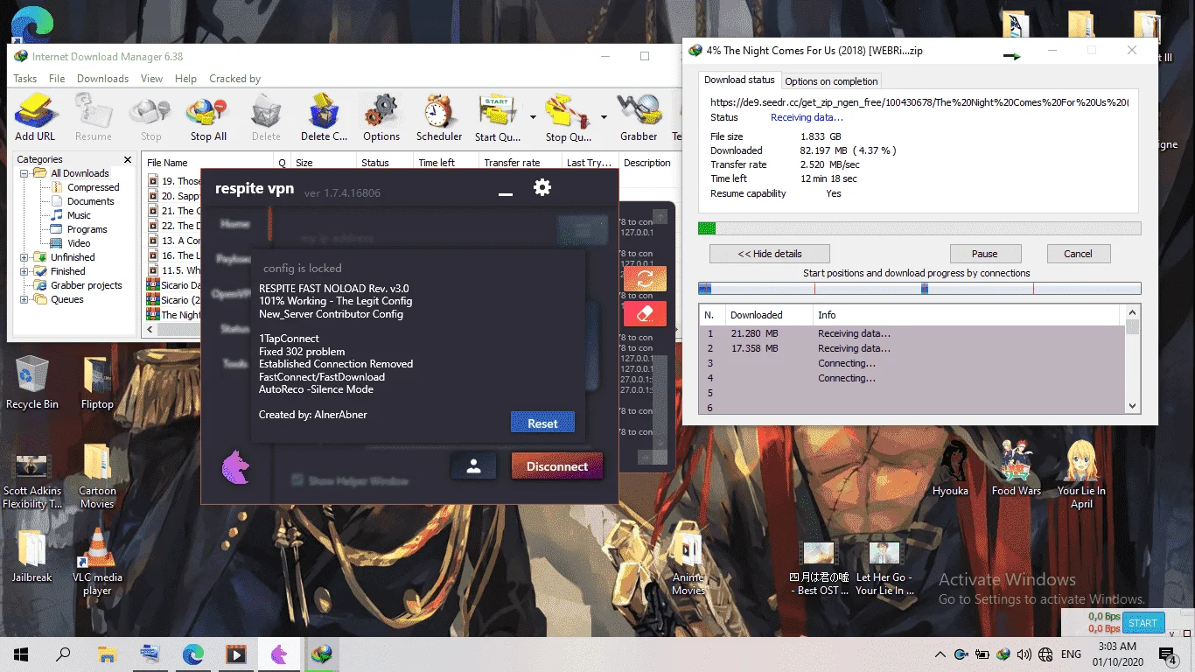The height and width of the screenshot is (672, 1195).
Task: Open Your Lie In April desktop shortcut
Action: click(1081, 475)
